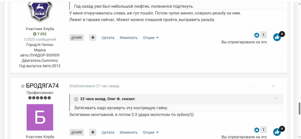The width and height of the screenshot is (301, 139).
Task: Click @НИК button in first post
Action: click(x=77, y=38)
